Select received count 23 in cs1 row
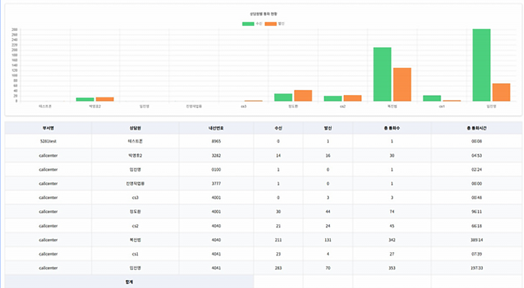 pos(278,254)
